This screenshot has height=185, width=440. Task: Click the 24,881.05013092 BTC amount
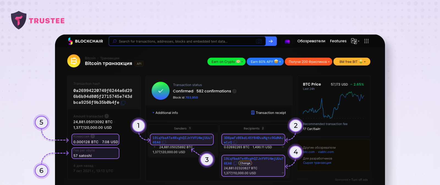pyautogui.click(x=93, y=122)
